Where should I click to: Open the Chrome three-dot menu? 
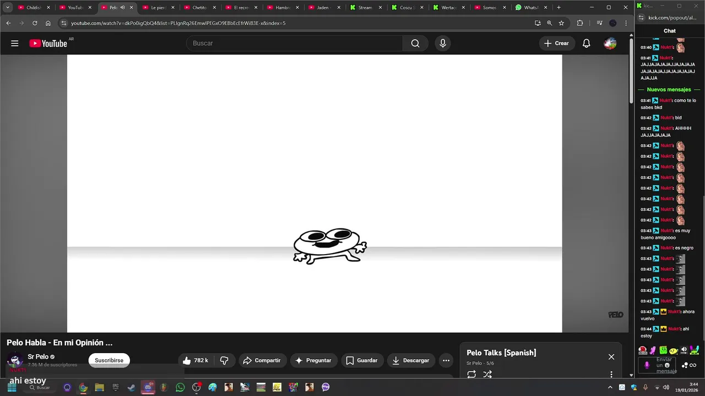(x=626, y=23)
